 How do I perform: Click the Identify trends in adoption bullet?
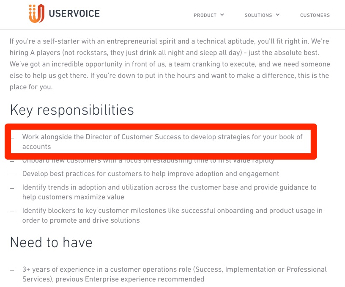tap(170, 192)
